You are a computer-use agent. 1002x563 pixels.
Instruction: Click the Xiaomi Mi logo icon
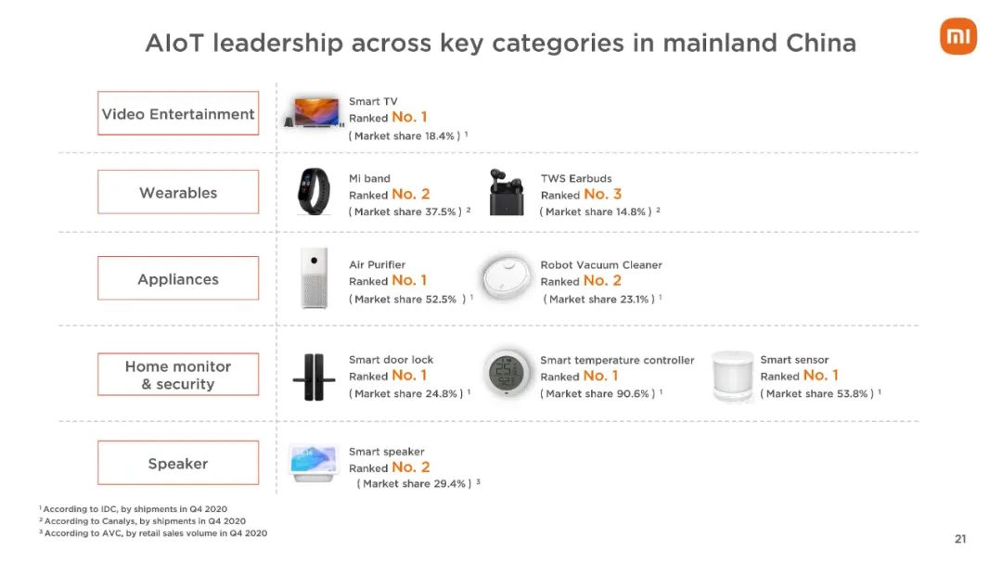click(957, 36)
